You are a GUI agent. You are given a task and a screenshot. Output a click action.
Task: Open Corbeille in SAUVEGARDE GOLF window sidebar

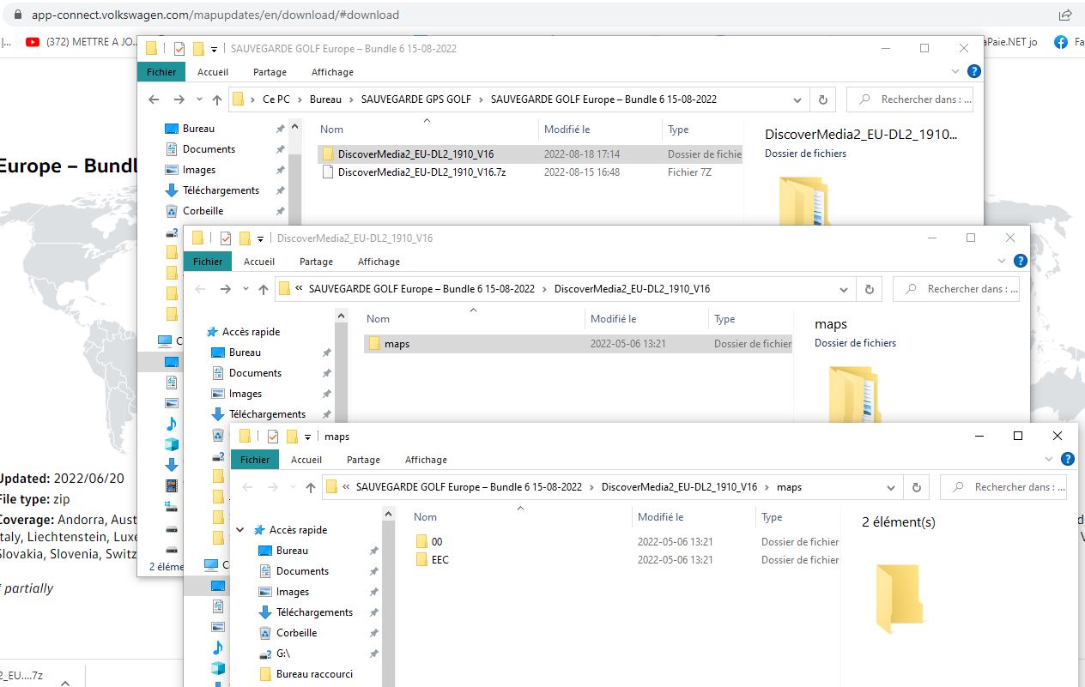(x=203, y=211)
